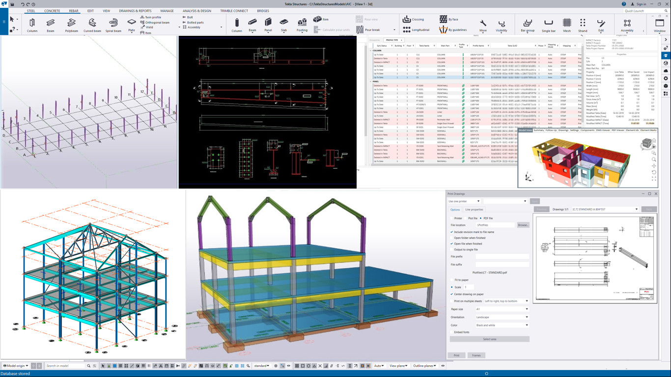Select the Plot file radio button
This screenshot has width=671, height=377.
(x=466, y=218)
